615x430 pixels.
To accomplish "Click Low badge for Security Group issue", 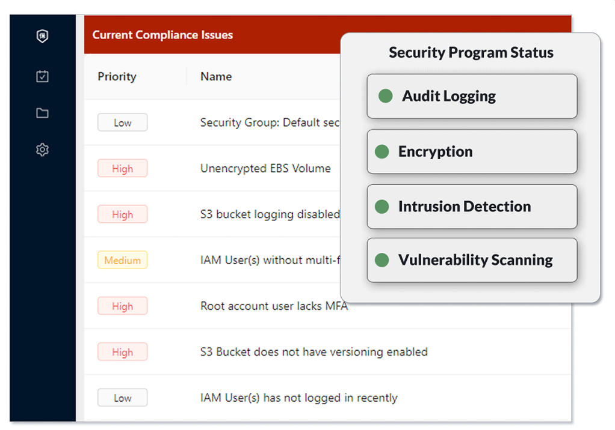I will pyautogui.click(x=122, y=123).
